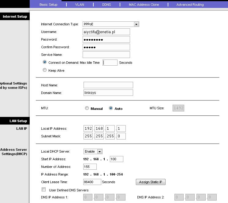Click third octet of DNS IP Address 1
Screen dimensions: 228x203
click(x=110, y=197)
